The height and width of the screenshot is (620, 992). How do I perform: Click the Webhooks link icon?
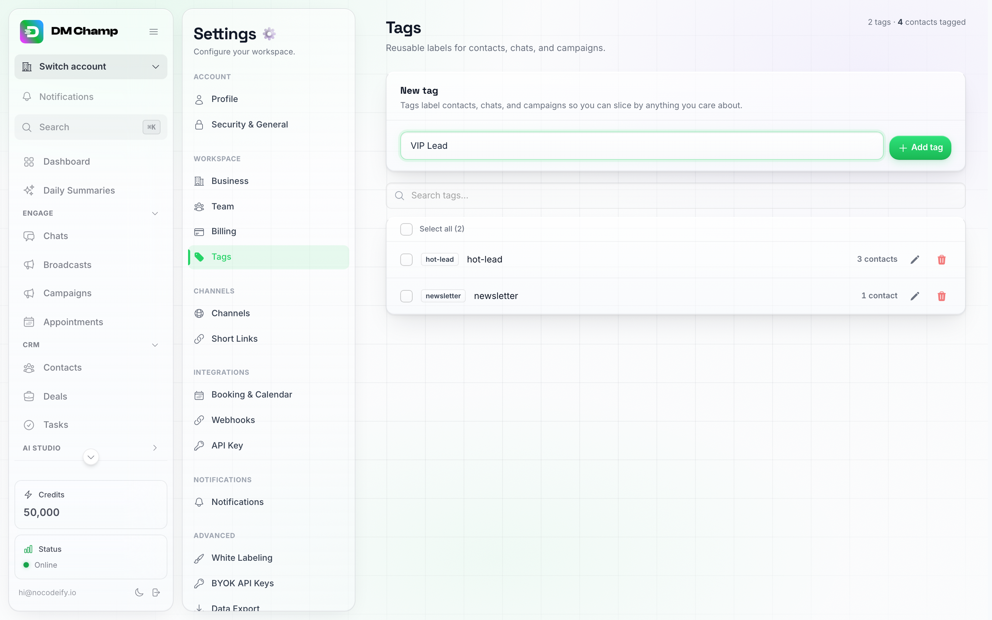click(199, 420)
